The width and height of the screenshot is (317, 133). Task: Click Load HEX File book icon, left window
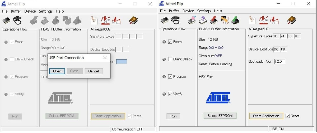105,20
